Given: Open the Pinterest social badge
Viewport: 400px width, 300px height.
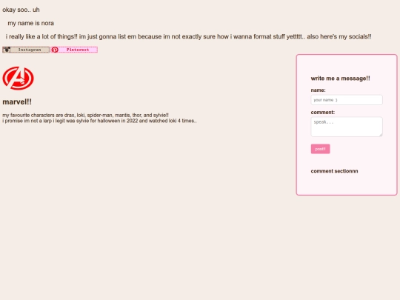Looking at the screenshot, I should [74, 50].
